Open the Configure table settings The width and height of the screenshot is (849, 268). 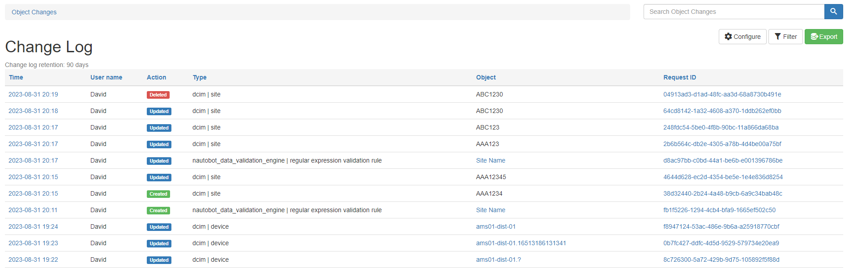tap(742, 37)
